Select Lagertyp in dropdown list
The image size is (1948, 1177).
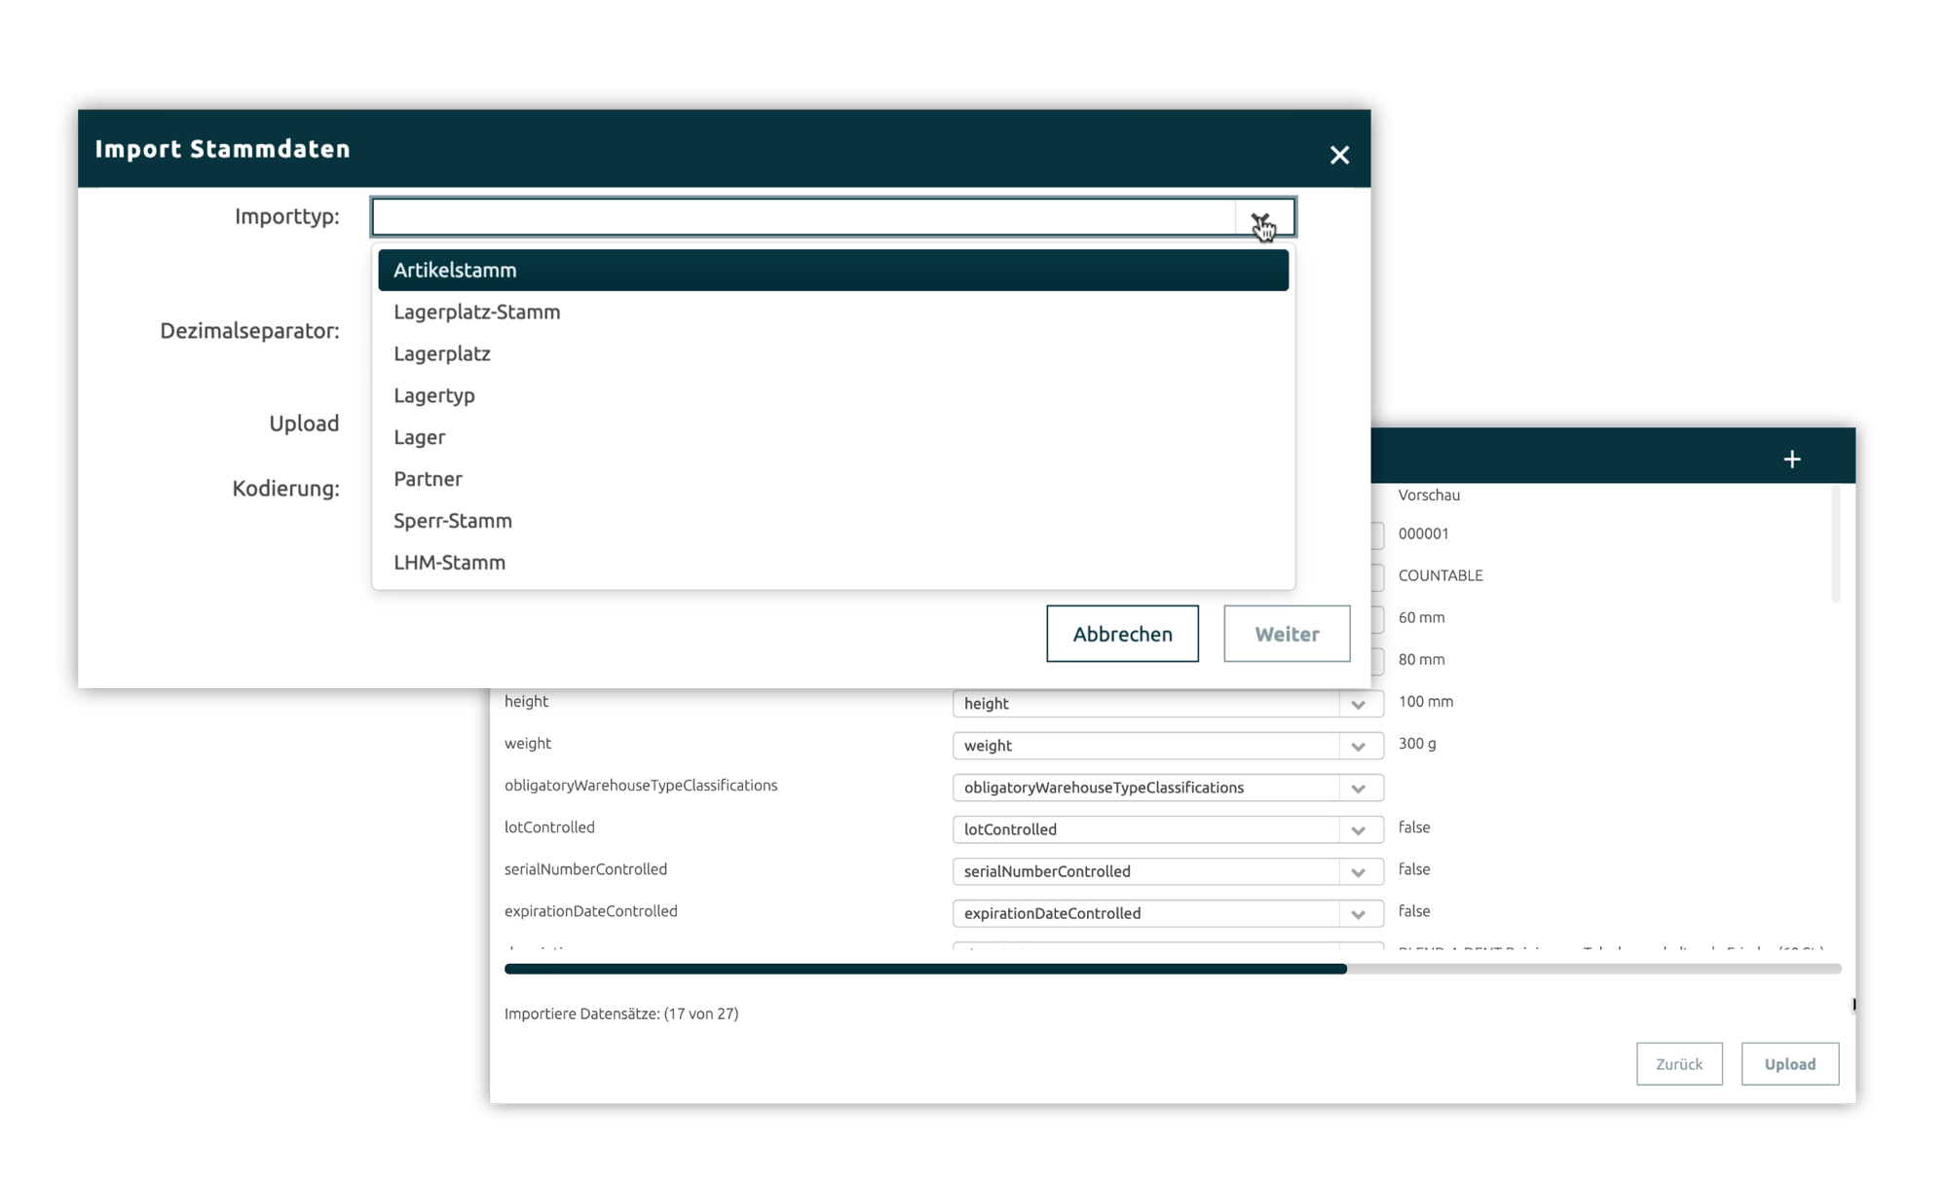434,396
